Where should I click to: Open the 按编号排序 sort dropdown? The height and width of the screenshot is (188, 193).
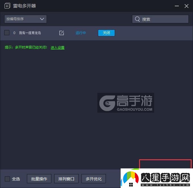pos(26,19)
